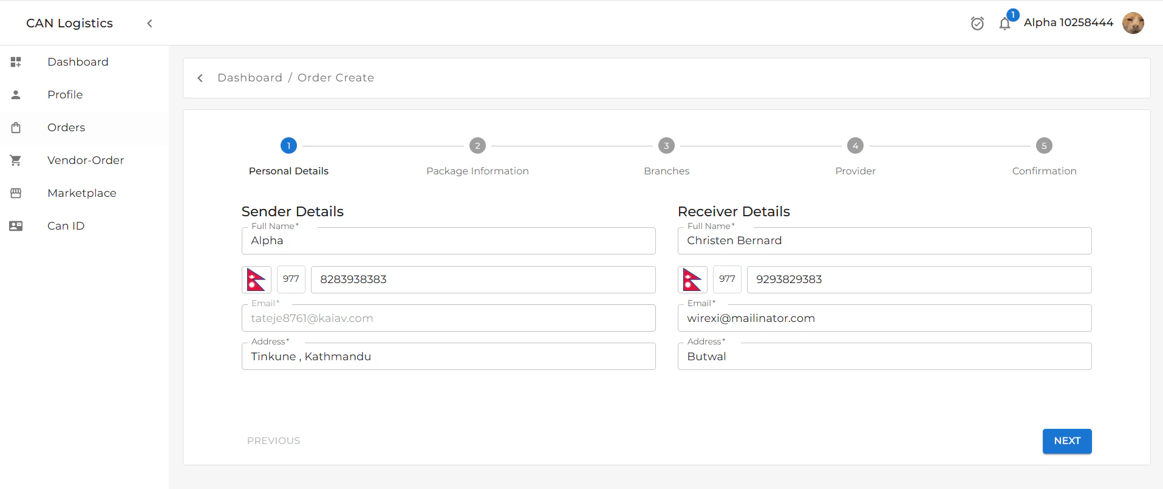
Task: Click the Can ID card icon
Action: [16, 226]
